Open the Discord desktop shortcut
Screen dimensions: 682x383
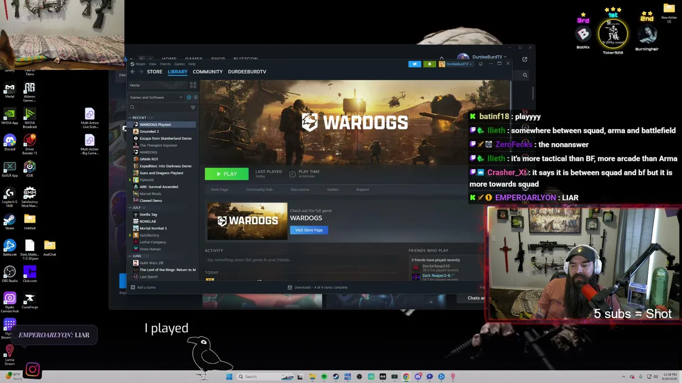tap(10, 143)
